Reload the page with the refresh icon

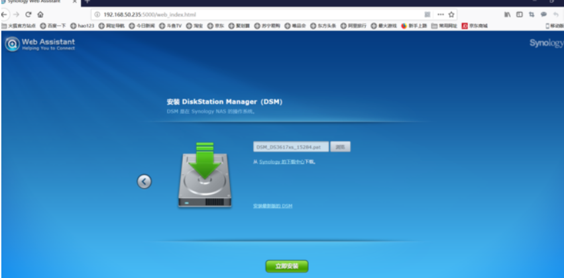(28, 15)
